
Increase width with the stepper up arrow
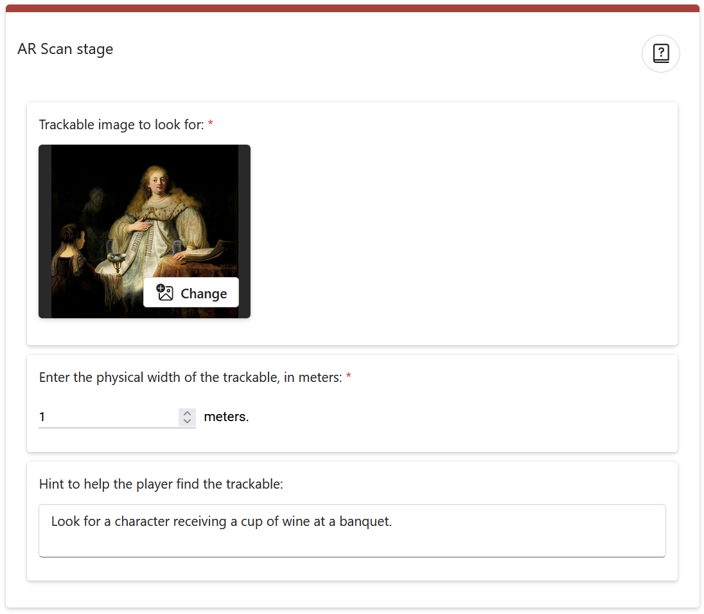click(x=187, y=413)
